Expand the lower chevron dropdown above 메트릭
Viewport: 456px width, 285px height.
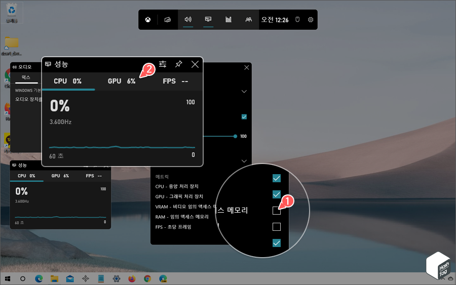point(244,161)
